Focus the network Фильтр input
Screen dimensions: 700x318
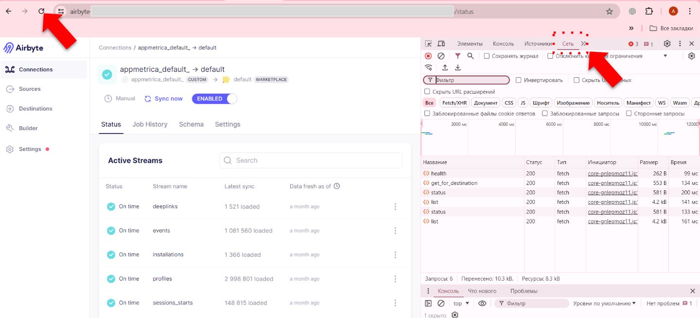[x=467, y=80]
